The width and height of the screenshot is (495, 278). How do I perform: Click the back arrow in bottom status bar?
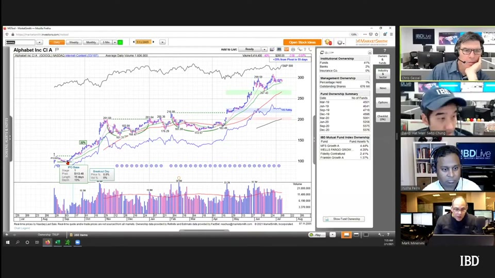[7, 235]
